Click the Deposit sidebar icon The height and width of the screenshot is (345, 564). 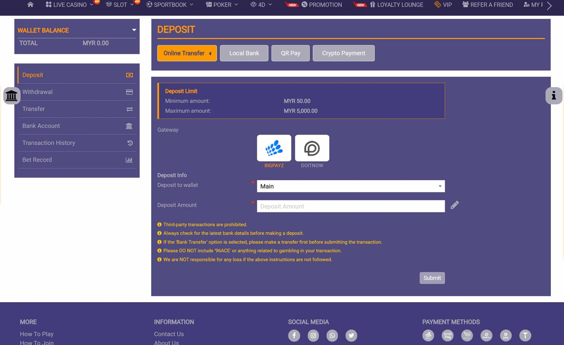(x=129, y=75)
